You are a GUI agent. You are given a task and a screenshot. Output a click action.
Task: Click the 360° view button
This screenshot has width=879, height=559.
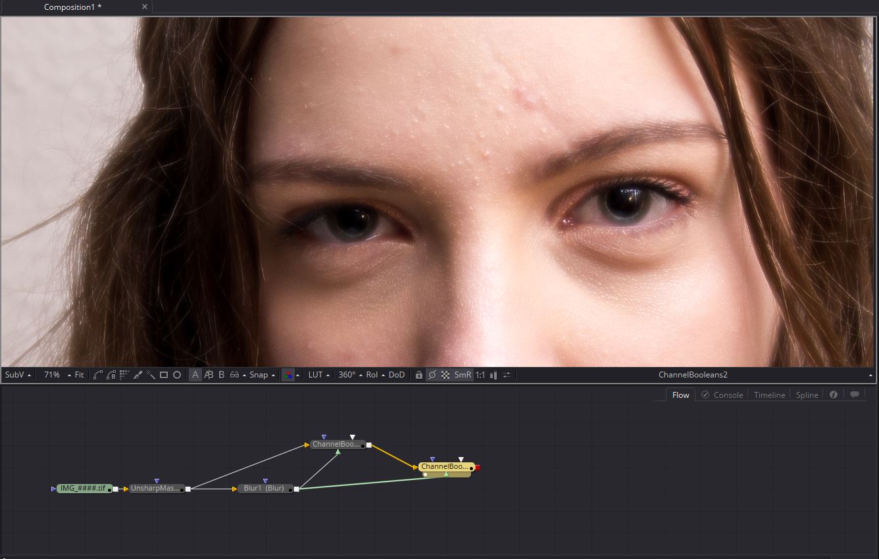click(x=347, y=375)
